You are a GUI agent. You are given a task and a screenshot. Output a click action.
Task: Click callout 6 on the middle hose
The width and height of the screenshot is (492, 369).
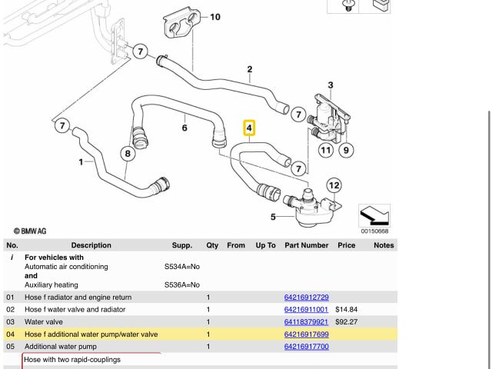[x=184, y=128]
